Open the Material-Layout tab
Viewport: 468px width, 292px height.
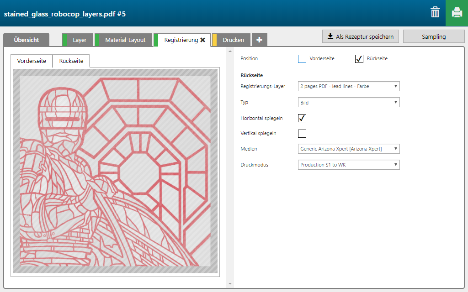[123, 40]
